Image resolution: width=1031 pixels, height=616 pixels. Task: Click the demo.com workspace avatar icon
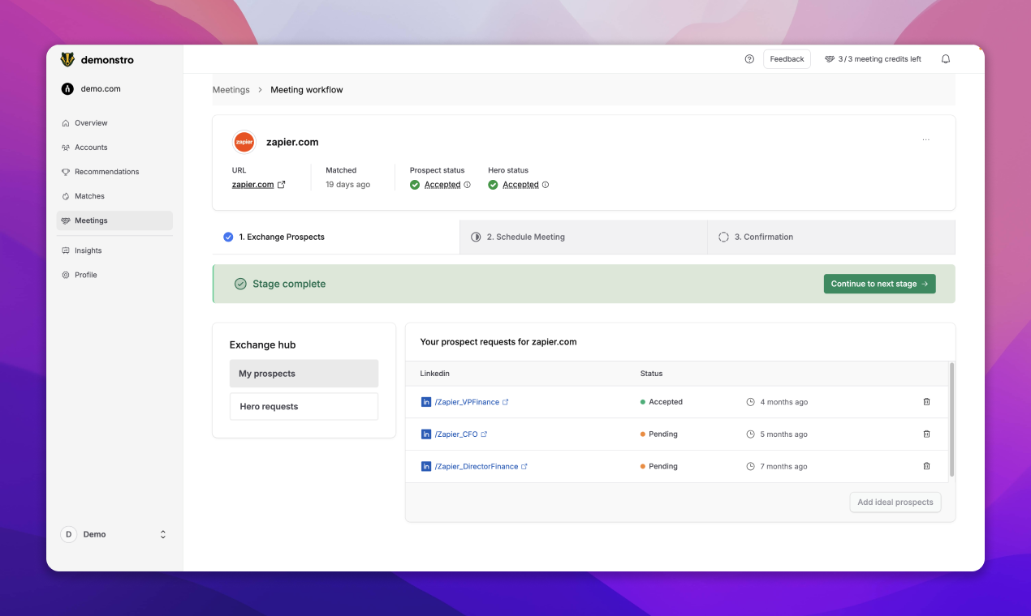tap(67, 89)
